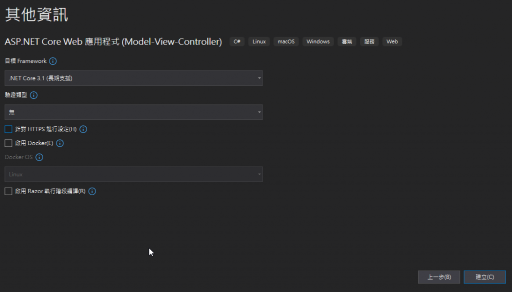Click the info icon beside 目標 Framework
512x292 pixels.
coord(53,61)
